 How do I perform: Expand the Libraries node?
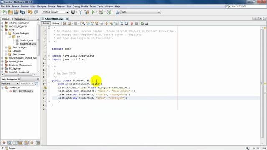pyautogui.click(x=6, y=51)
